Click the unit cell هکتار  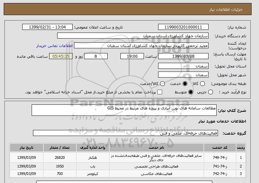coord(92,157)
